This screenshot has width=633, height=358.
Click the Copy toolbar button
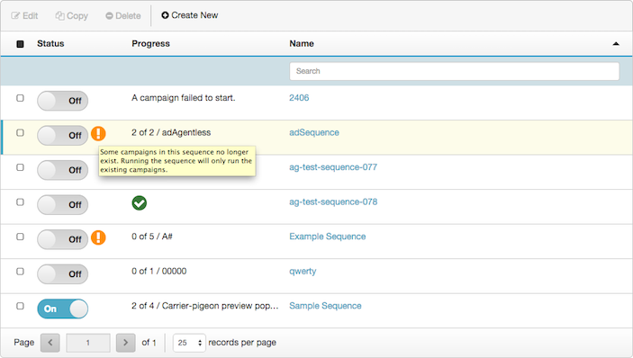click(x=72, y=15)
